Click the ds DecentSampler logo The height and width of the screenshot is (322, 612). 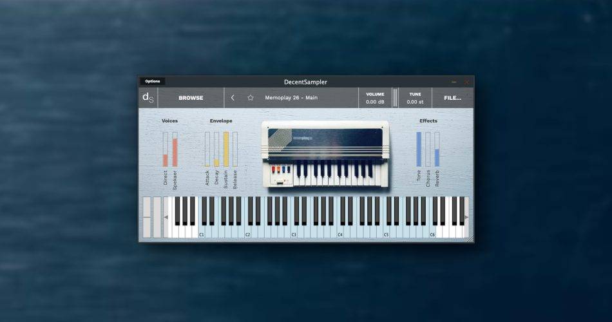148,98
